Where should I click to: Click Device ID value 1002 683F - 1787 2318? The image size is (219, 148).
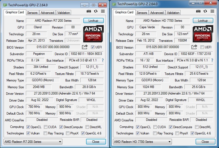click(196, 54)
